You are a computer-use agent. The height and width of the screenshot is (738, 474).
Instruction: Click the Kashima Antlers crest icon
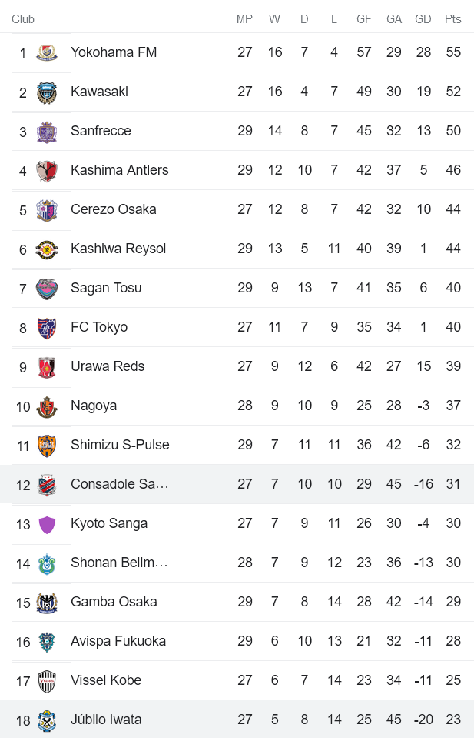coord(45,170)
